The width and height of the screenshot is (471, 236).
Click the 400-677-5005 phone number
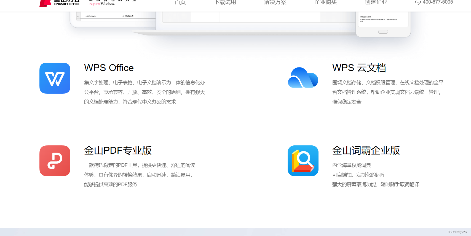(438, 2)
